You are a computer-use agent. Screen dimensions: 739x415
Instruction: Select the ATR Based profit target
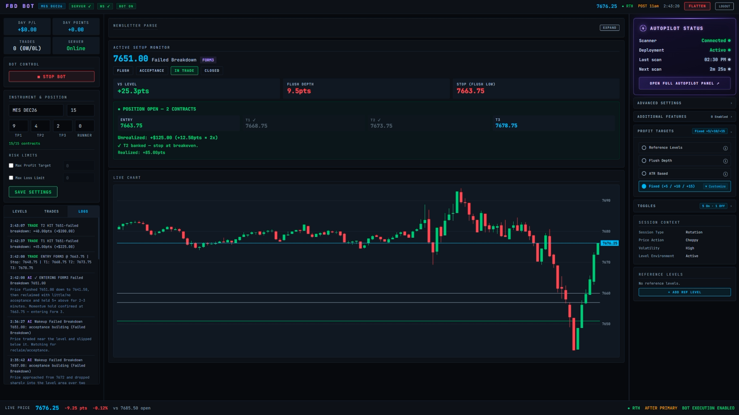[685, 174]
